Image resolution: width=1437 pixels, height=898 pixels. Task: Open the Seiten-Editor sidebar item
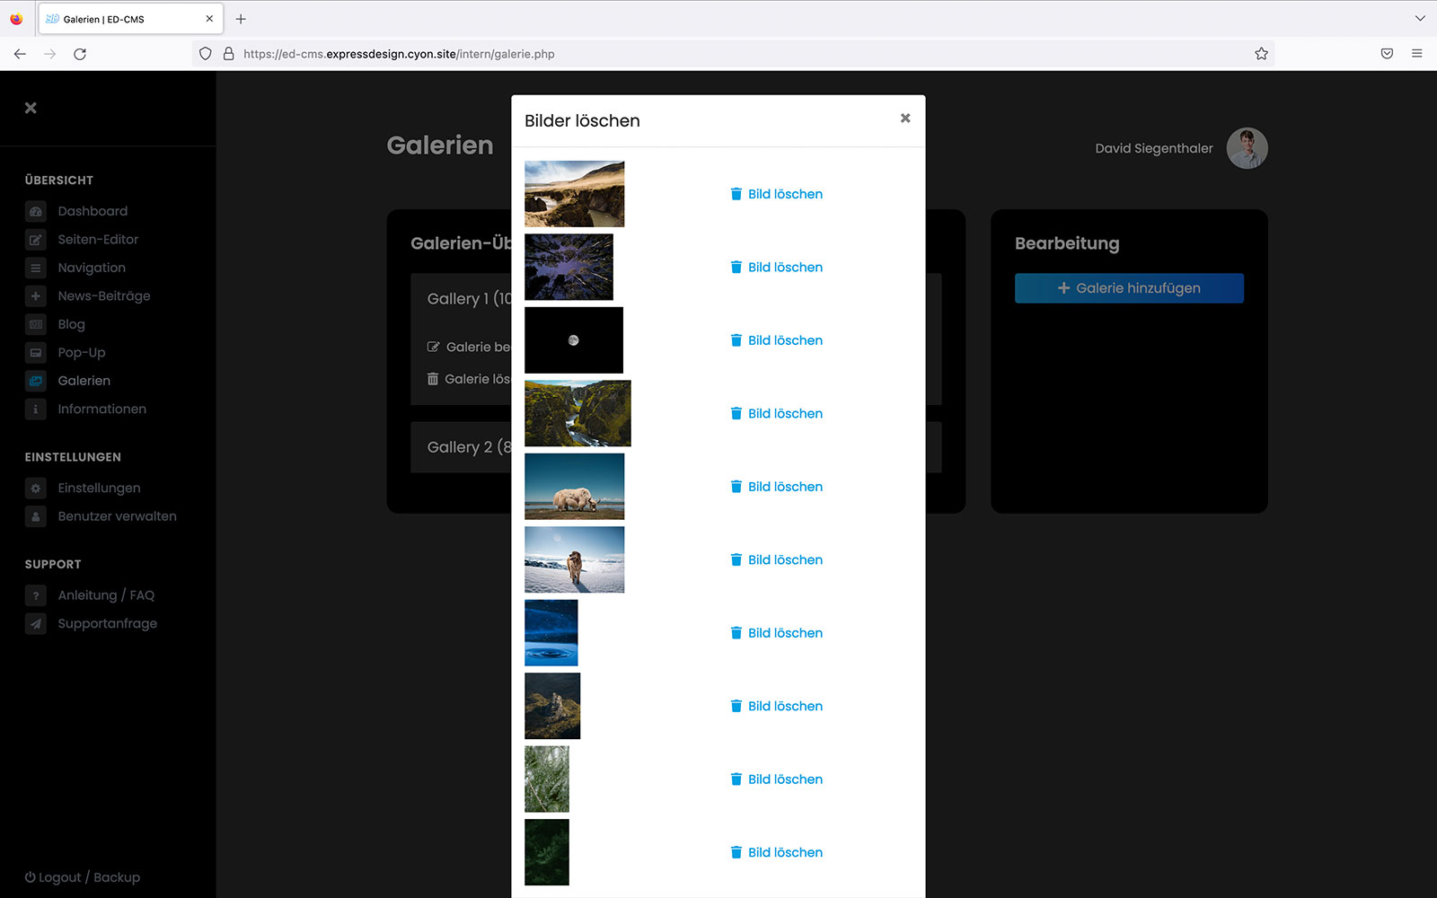(98, 240)
